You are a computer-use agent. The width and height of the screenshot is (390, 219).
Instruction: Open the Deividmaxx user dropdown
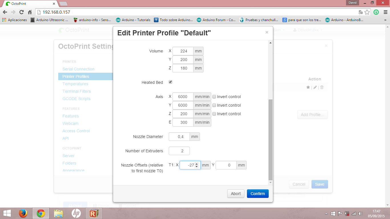(308, 30)
